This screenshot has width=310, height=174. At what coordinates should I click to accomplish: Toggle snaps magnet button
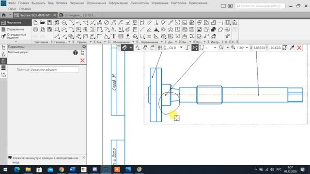click(x=124, y=47)
